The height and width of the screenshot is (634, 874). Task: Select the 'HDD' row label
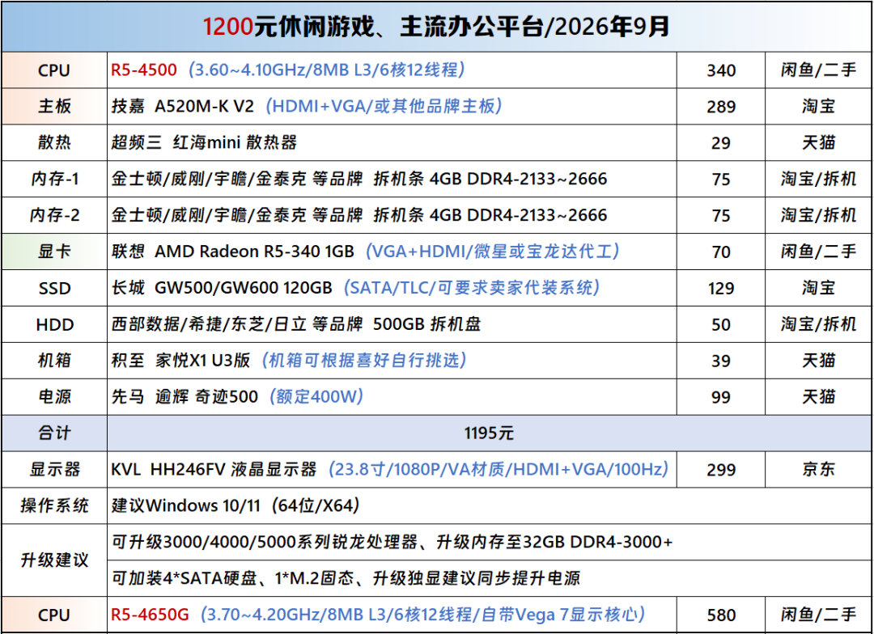coord(55,324)
